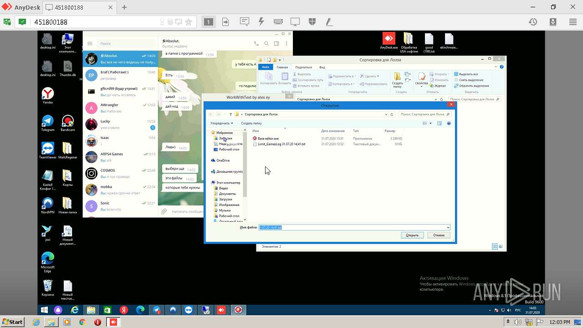Open chat with Eraf (Работаю!)
Screen dimensions: 583x328
click(120, 75)
